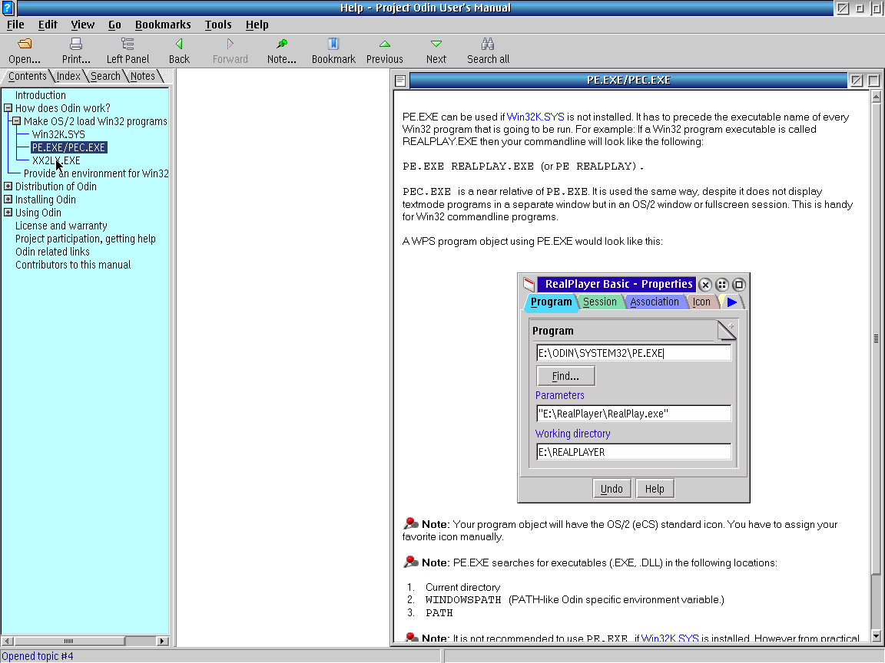Click the content pane vertical scrollbar down arrow
This screenshot has width=885, height=663.
point(876,636)
